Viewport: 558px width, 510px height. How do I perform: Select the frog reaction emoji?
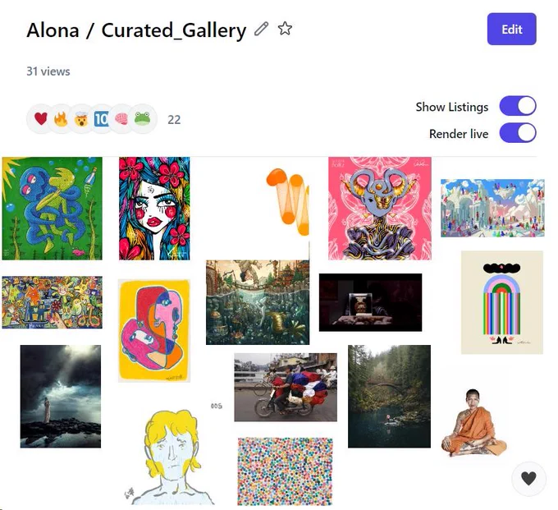(x=142, y=118)
